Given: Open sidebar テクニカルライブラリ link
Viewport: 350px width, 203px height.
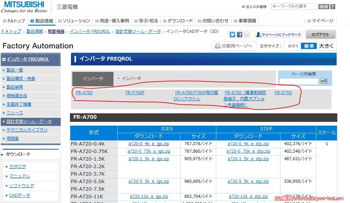Looking at the screenshot, I should click(27, 130).
